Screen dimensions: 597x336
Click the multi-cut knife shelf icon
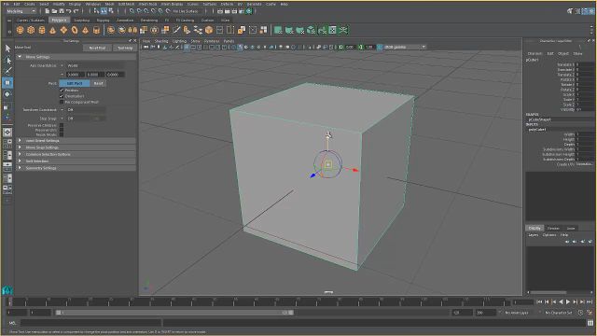pyautogui.click(x=176, y=30)
